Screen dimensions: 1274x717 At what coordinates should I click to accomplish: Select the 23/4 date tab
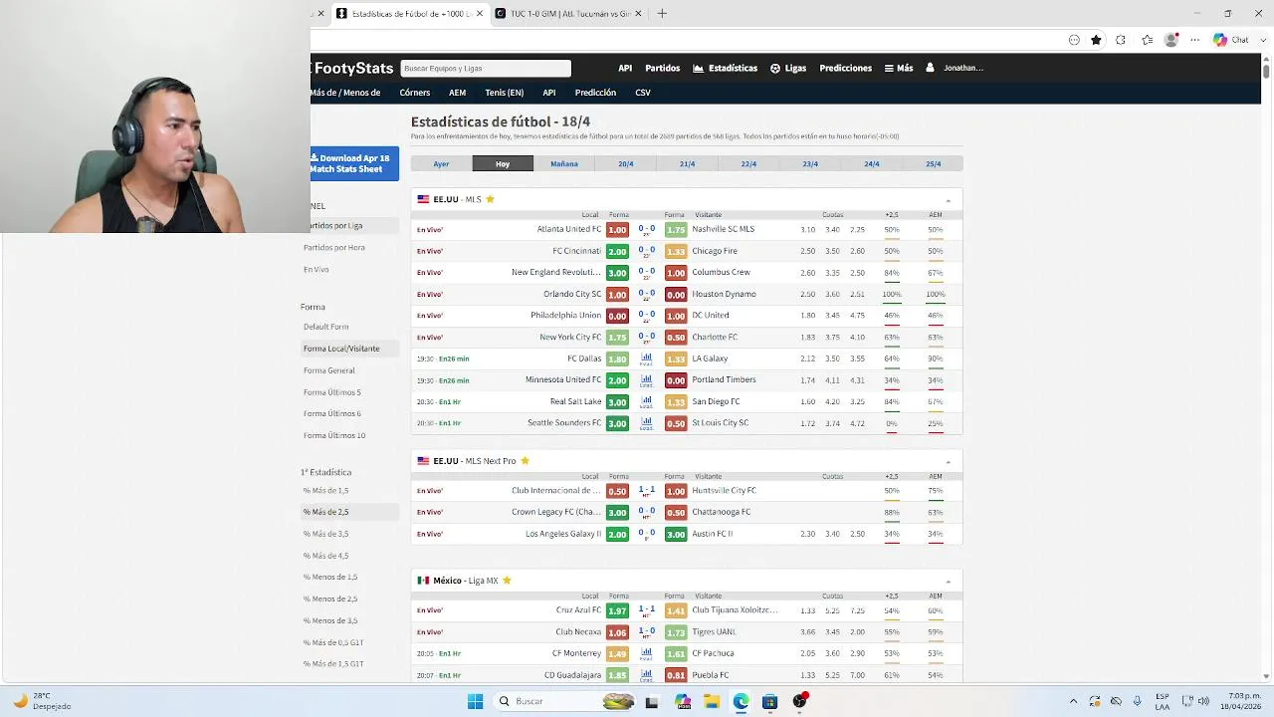pos(810,163)
